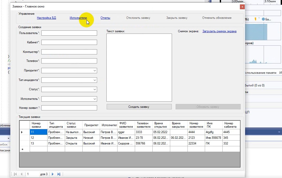Screen dimensions: 282x178
Task: Select cell with request number 13
Action: click(x=38, y=143)
